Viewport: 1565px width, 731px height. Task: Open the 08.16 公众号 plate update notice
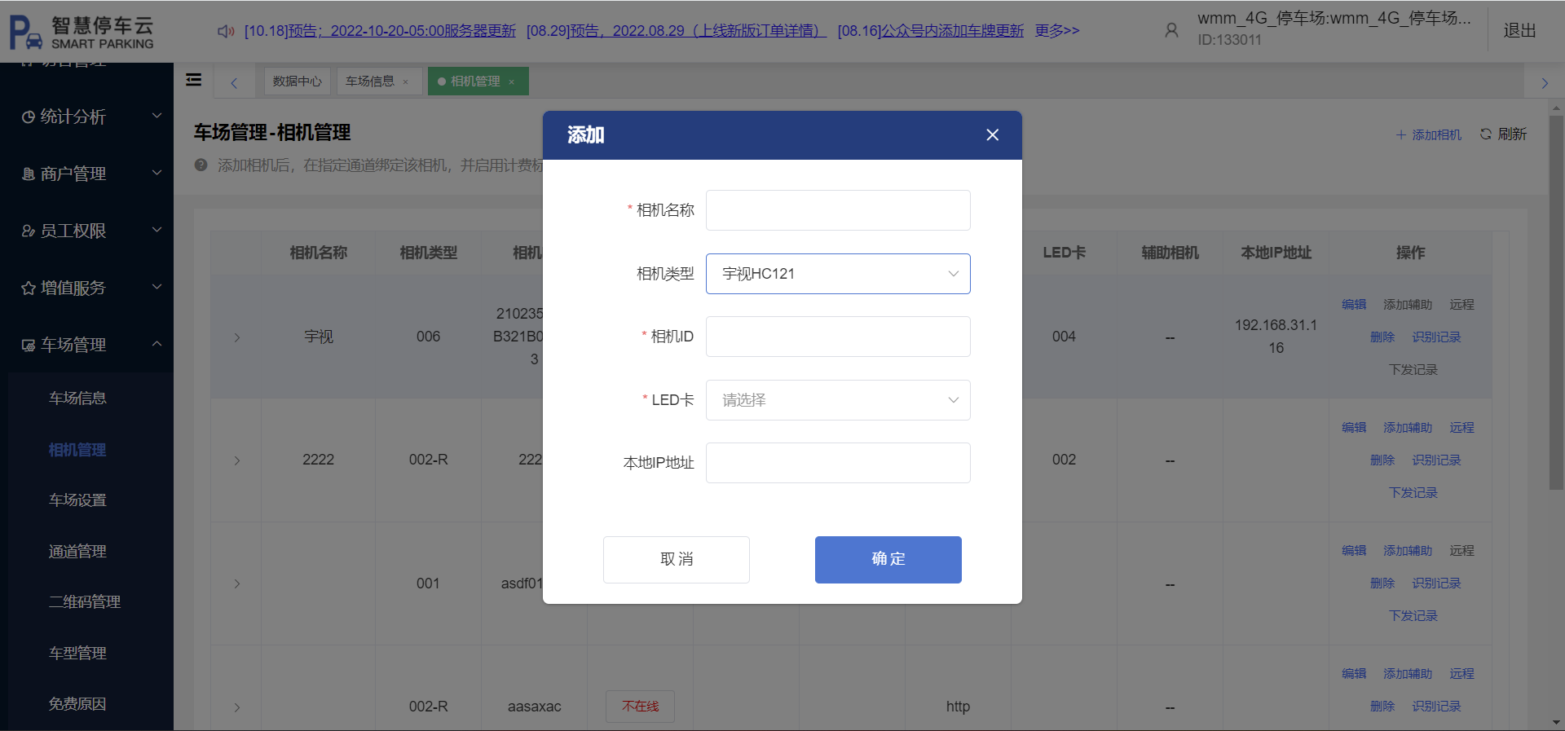pos(930,31)
